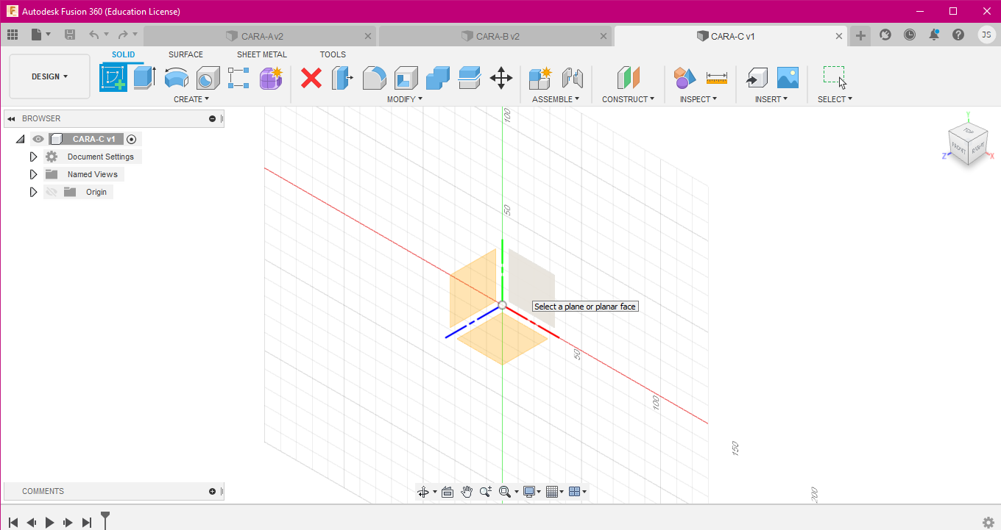Add a new design tab with plus
This screenshot has width=1001, height=530.
click(x=860, y=35)
